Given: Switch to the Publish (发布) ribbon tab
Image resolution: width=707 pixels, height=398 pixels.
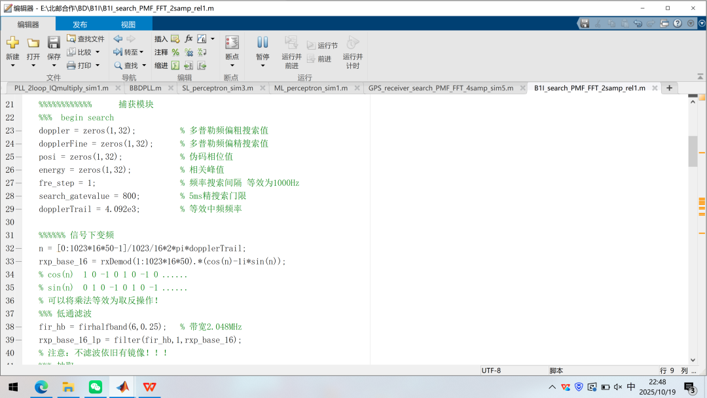Looking at the screenshot, I should click(x=80, y=24).
